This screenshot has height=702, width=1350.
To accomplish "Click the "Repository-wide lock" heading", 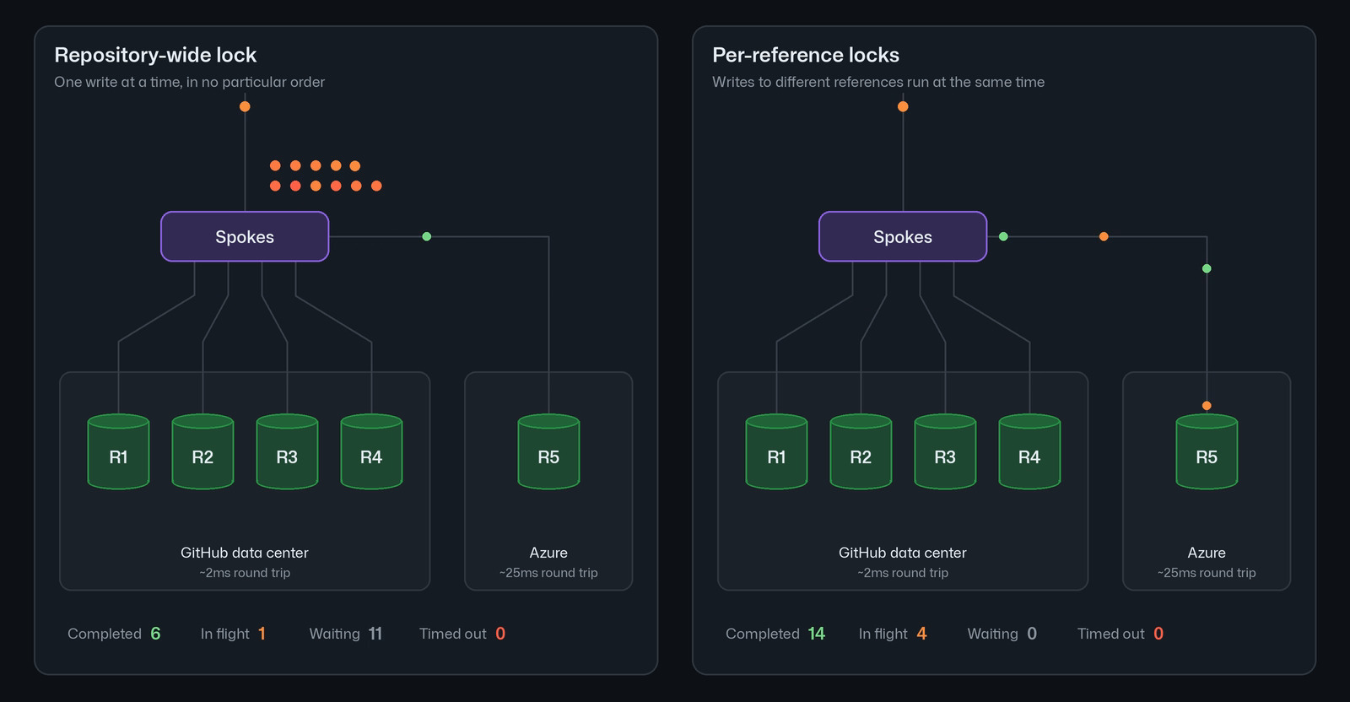I will 155,55.
